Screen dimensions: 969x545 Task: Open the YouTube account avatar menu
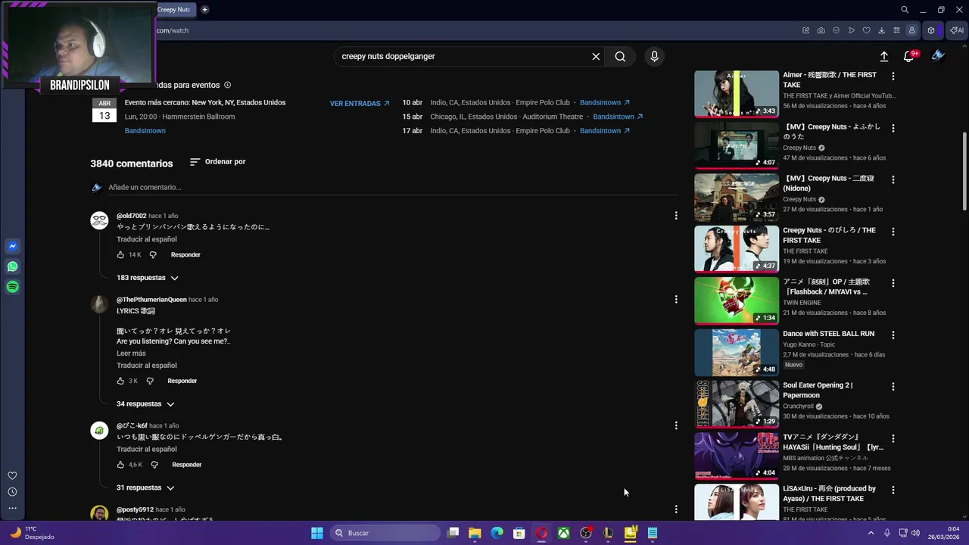(938, 55)
